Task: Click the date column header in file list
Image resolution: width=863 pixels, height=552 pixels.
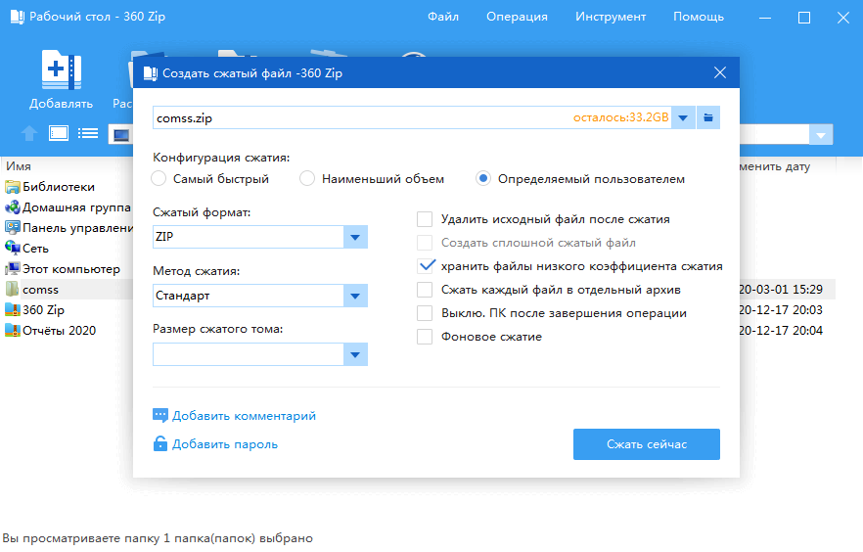Action: tap(774, 166)
